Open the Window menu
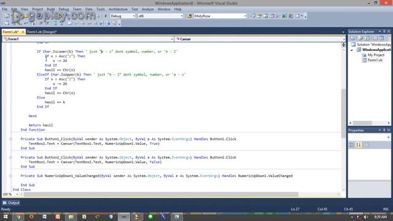Viewport: 393px width, 221px height. click(x=164, y=9)
